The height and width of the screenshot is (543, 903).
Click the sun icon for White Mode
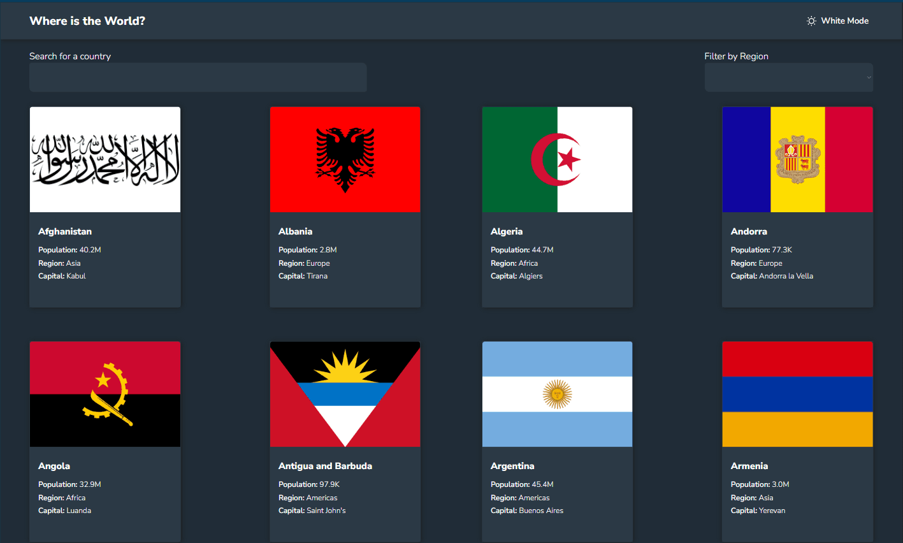(x=811, y=20)
